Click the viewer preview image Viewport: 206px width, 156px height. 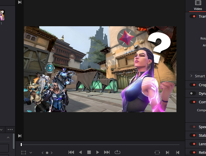(x=100, y=69)
